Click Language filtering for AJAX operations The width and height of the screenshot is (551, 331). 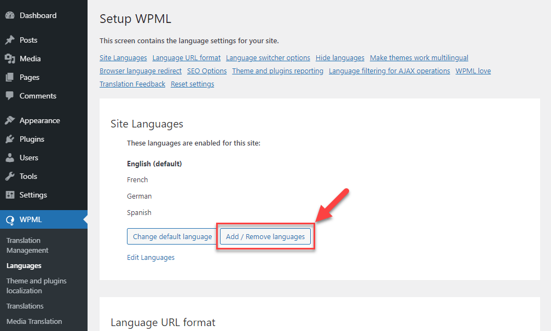coord(390,71)
